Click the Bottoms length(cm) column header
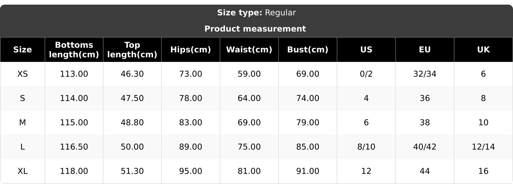Viewport: 513px width, 184px height. coord(74,50)
